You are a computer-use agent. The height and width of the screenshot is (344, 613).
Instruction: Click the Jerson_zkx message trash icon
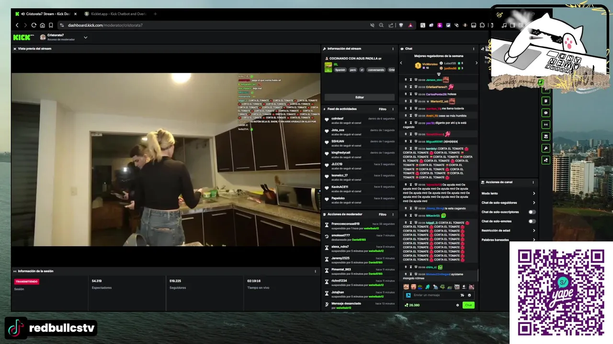[406, 80]
